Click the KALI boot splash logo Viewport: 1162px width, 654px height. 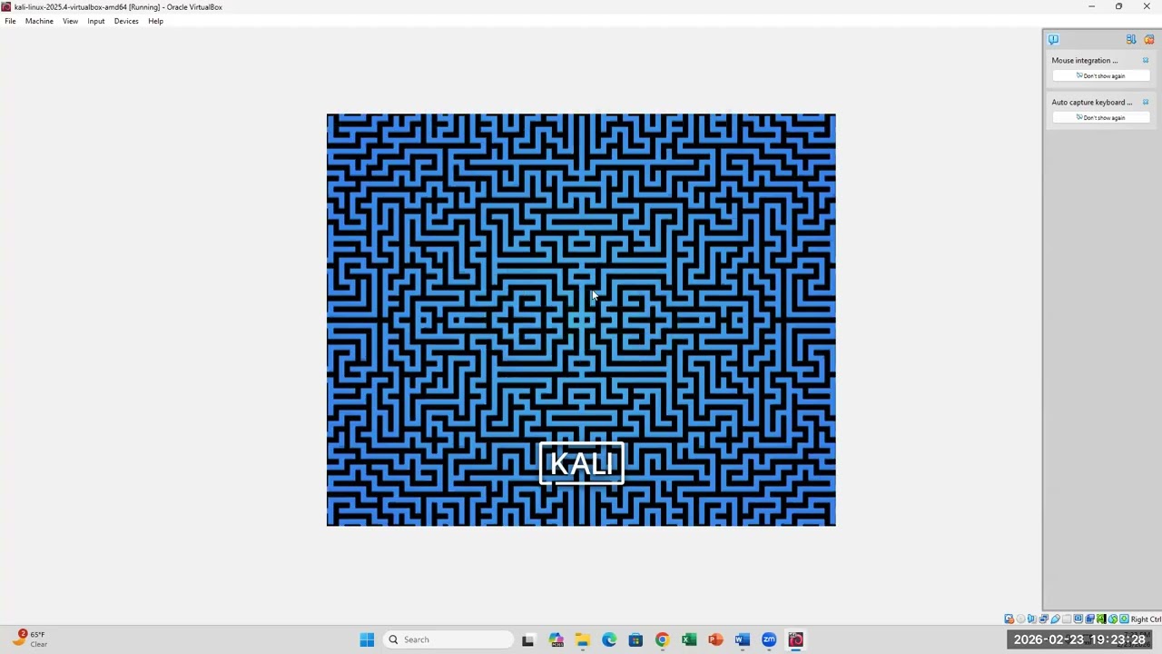point(581,464)
